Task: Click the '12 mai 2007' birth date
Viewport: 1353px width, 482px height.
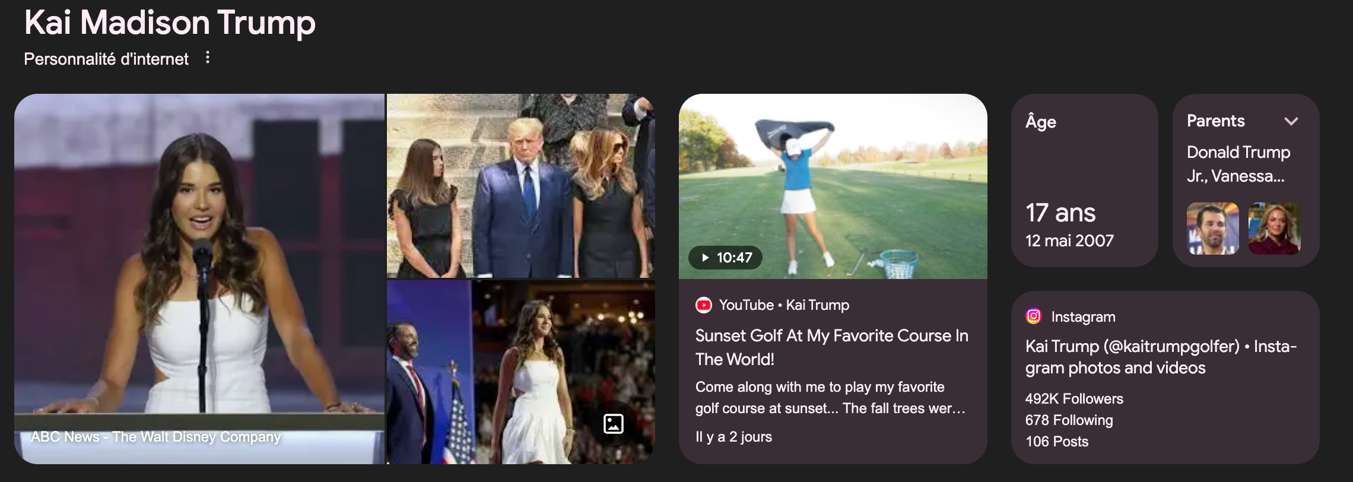Action: [1069, 240]
